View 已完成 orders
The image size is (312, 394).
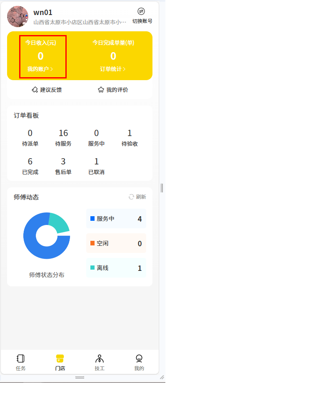30,166
